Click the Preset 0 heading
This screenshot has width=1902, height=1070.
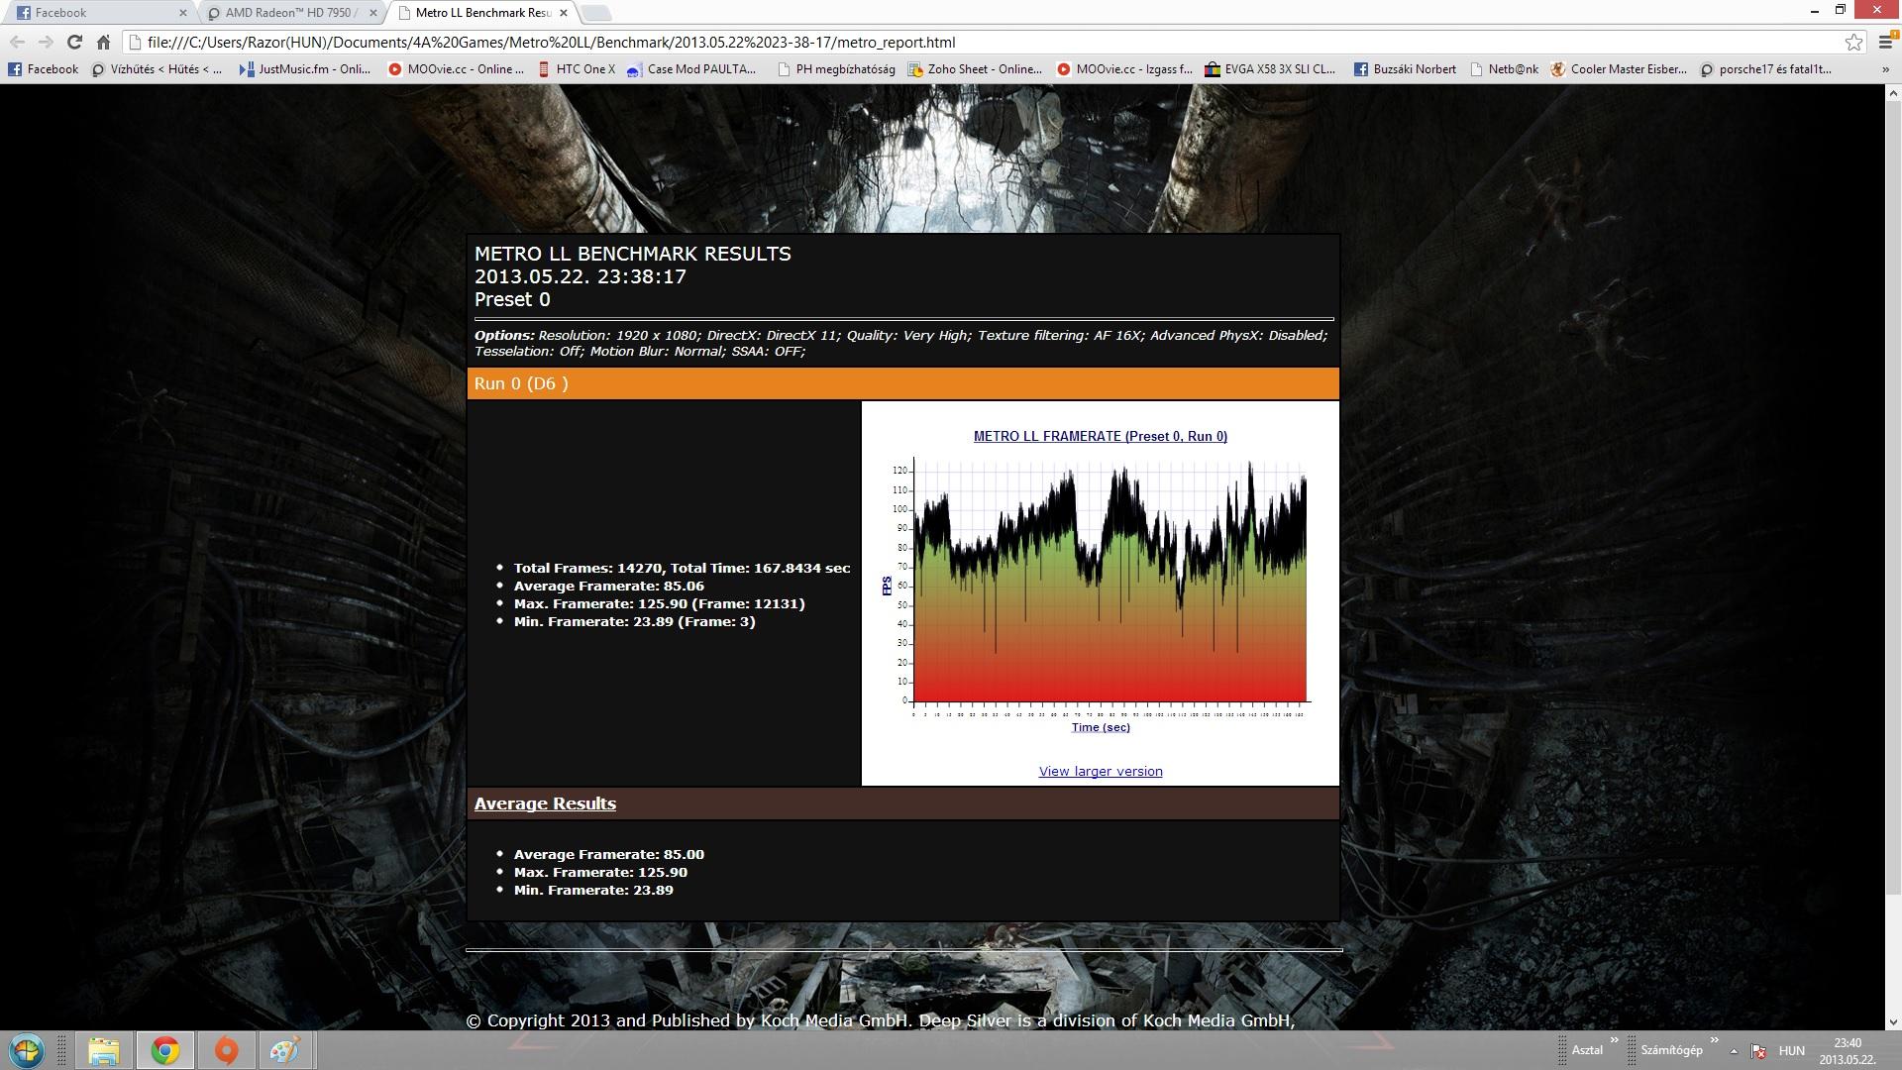512,300
